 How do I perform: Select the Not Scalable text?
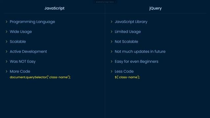coord(126,42)
